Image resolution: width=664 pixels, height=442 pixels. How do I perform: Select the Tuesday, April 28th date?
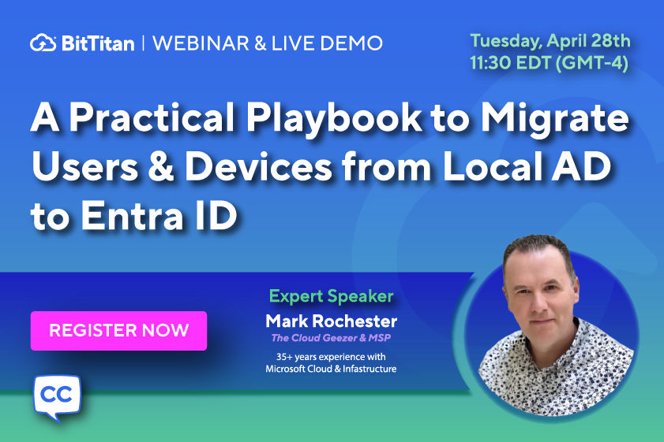pos(549,40)
